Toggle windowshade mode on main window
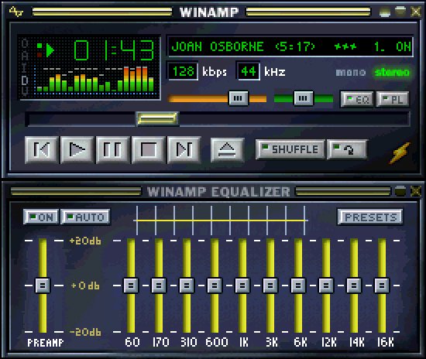 (400, 12)
